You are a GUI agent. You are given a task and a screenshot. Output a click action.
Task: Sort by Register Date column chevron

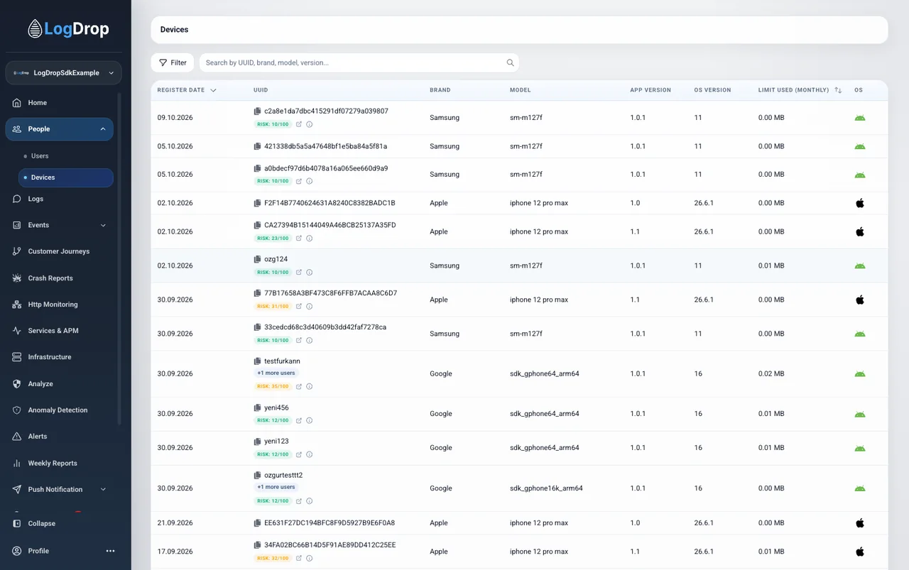click(213, 90)
